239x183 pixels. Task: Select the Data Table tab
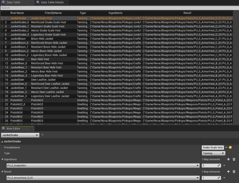coord(14,2)
